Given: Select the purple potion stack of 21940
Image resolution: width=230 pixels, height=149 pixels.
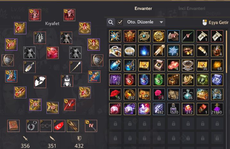Looking at the screenshot, I should 217,109.
